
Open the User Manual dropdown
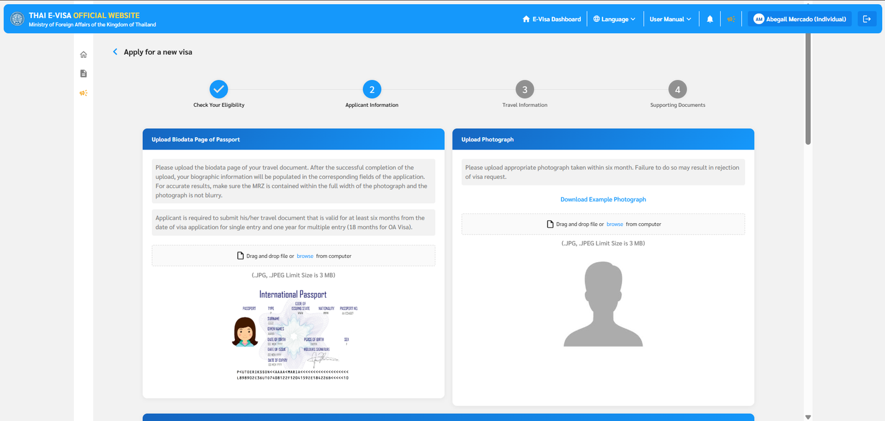click(671, 19)
